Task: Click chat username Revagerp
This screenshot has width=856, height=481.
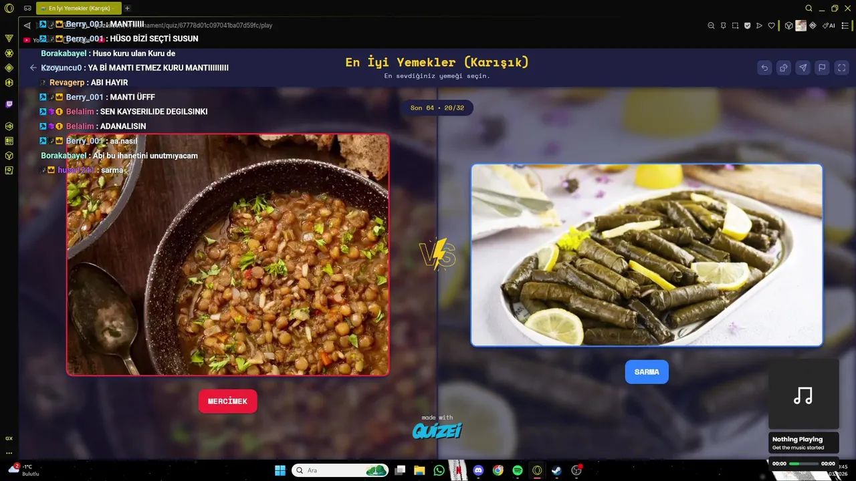Action: pos(67,82)
